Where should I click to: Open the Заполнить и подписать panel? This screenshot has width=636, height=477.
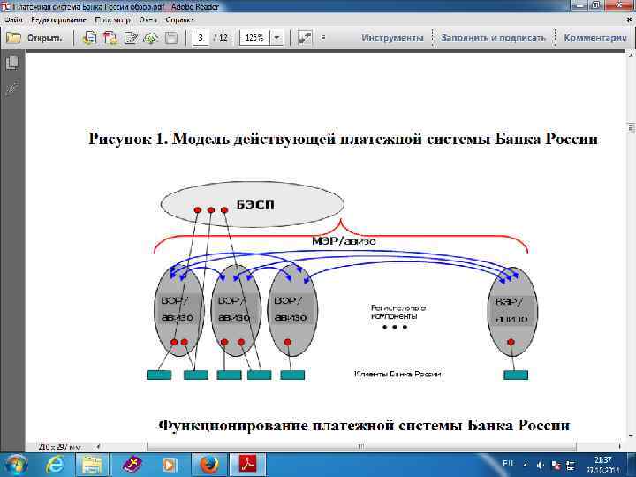(x=493, y=38)
